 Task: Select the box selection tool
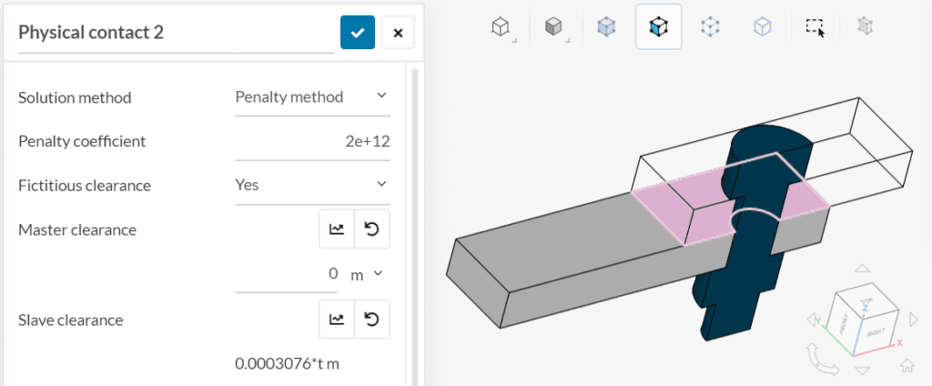[x=815, y=27]
